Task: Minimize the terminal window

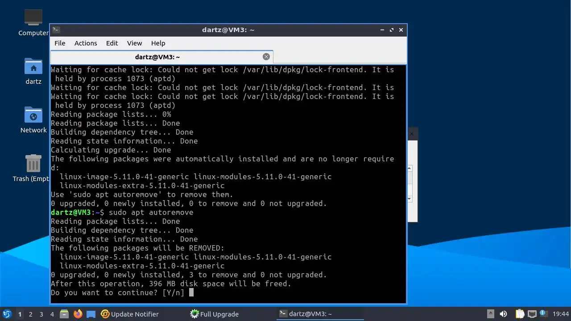Action: click(382, 30)
